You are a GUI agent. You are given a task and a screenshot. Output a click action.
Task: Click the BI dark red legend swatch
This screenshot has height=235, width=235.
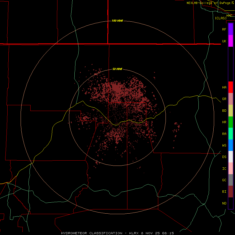pyautogui.click(x=231, y=192)
